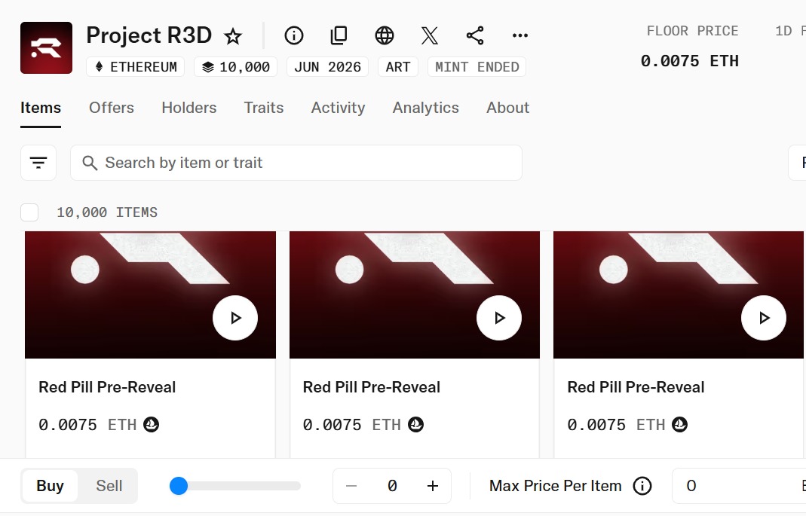Viewport: 806px width, 516px height.
Task: Open first Red Pill Pre-Reveal thumbnail
Action: point(150,295)
